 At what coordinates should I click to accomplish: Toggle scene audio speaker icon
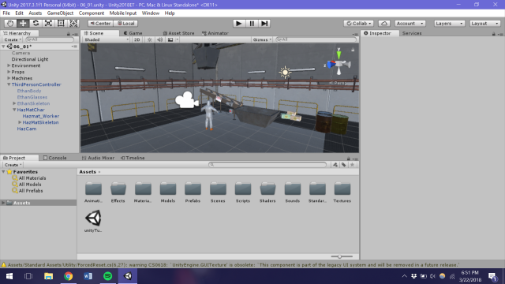[159, 39]
